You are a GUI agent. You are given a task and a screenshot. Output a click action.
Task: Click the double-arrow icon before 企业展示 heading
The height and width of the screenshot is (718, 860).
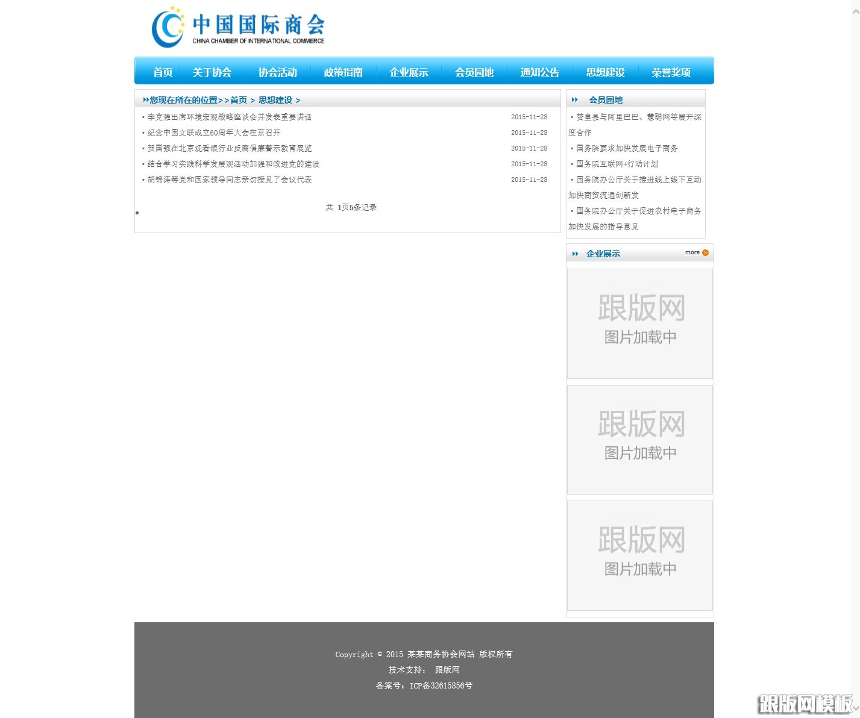(x=576, y=254)
